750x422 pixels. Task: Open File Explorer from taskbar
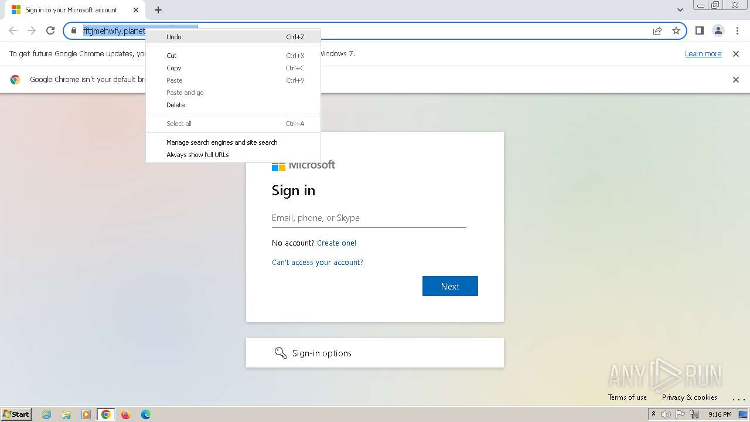click(66, 414)
